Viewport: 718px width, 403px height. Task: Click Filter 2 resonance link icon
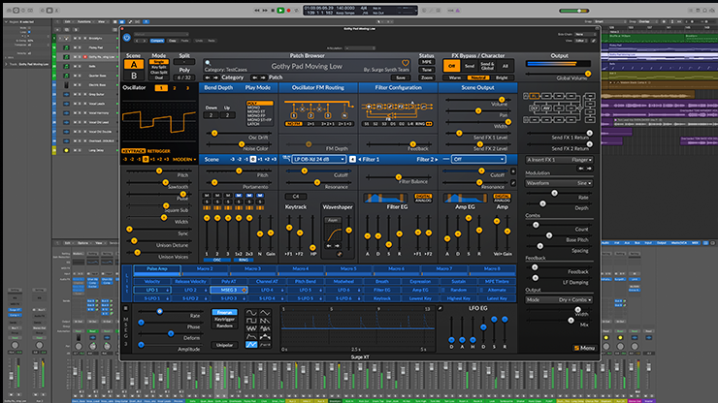(x=513, y=183)
